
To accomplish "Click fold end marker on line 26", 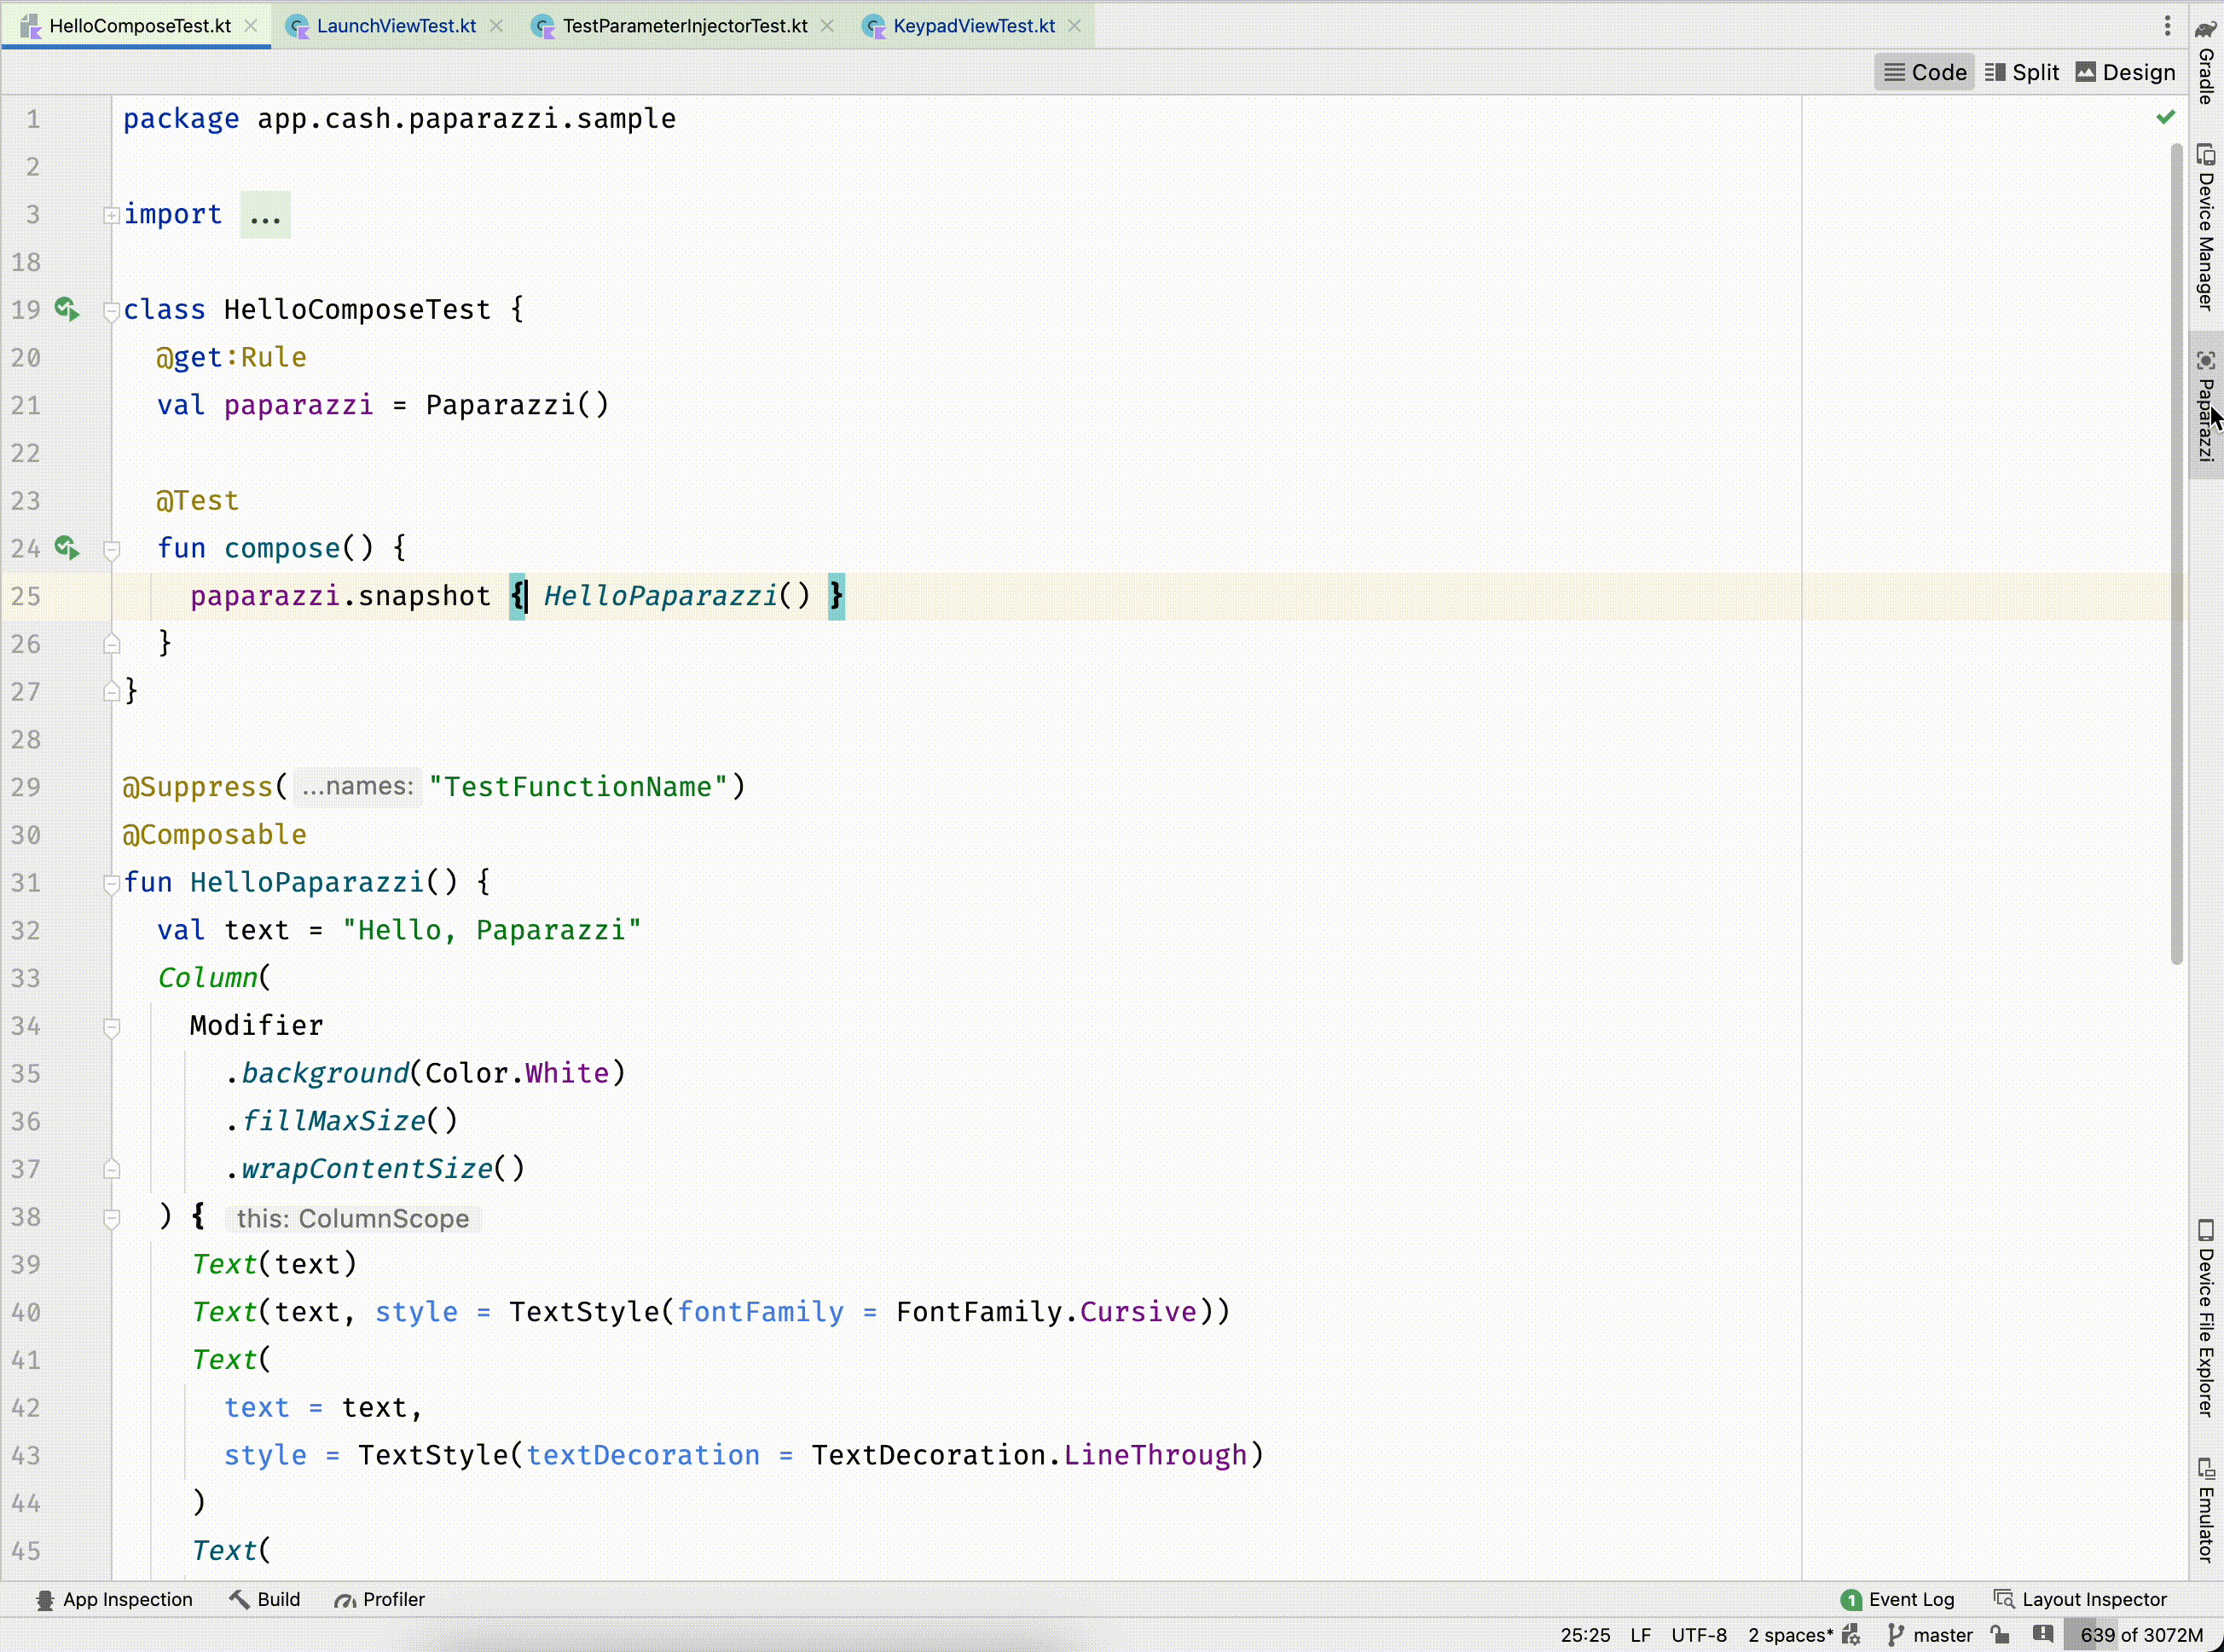I will [x=111, y=643].
